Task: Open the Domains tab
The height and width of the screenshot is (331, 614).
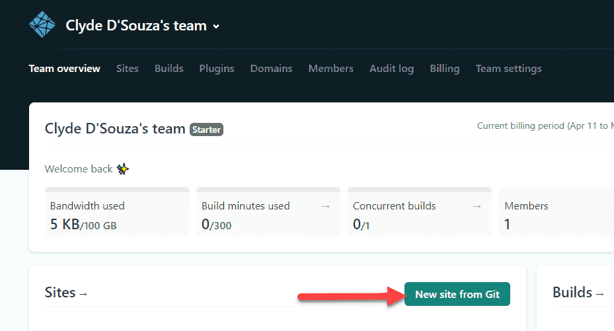Action: 271,69
